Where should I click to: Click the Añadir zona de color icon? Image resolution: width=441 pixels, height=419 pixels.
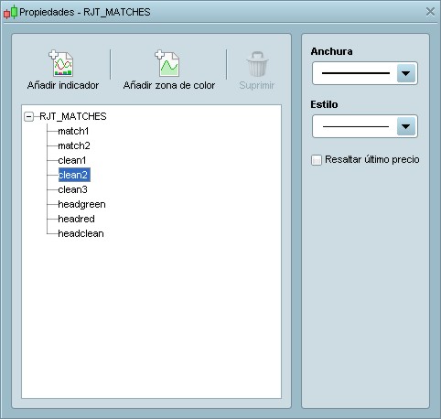(167, 63)
